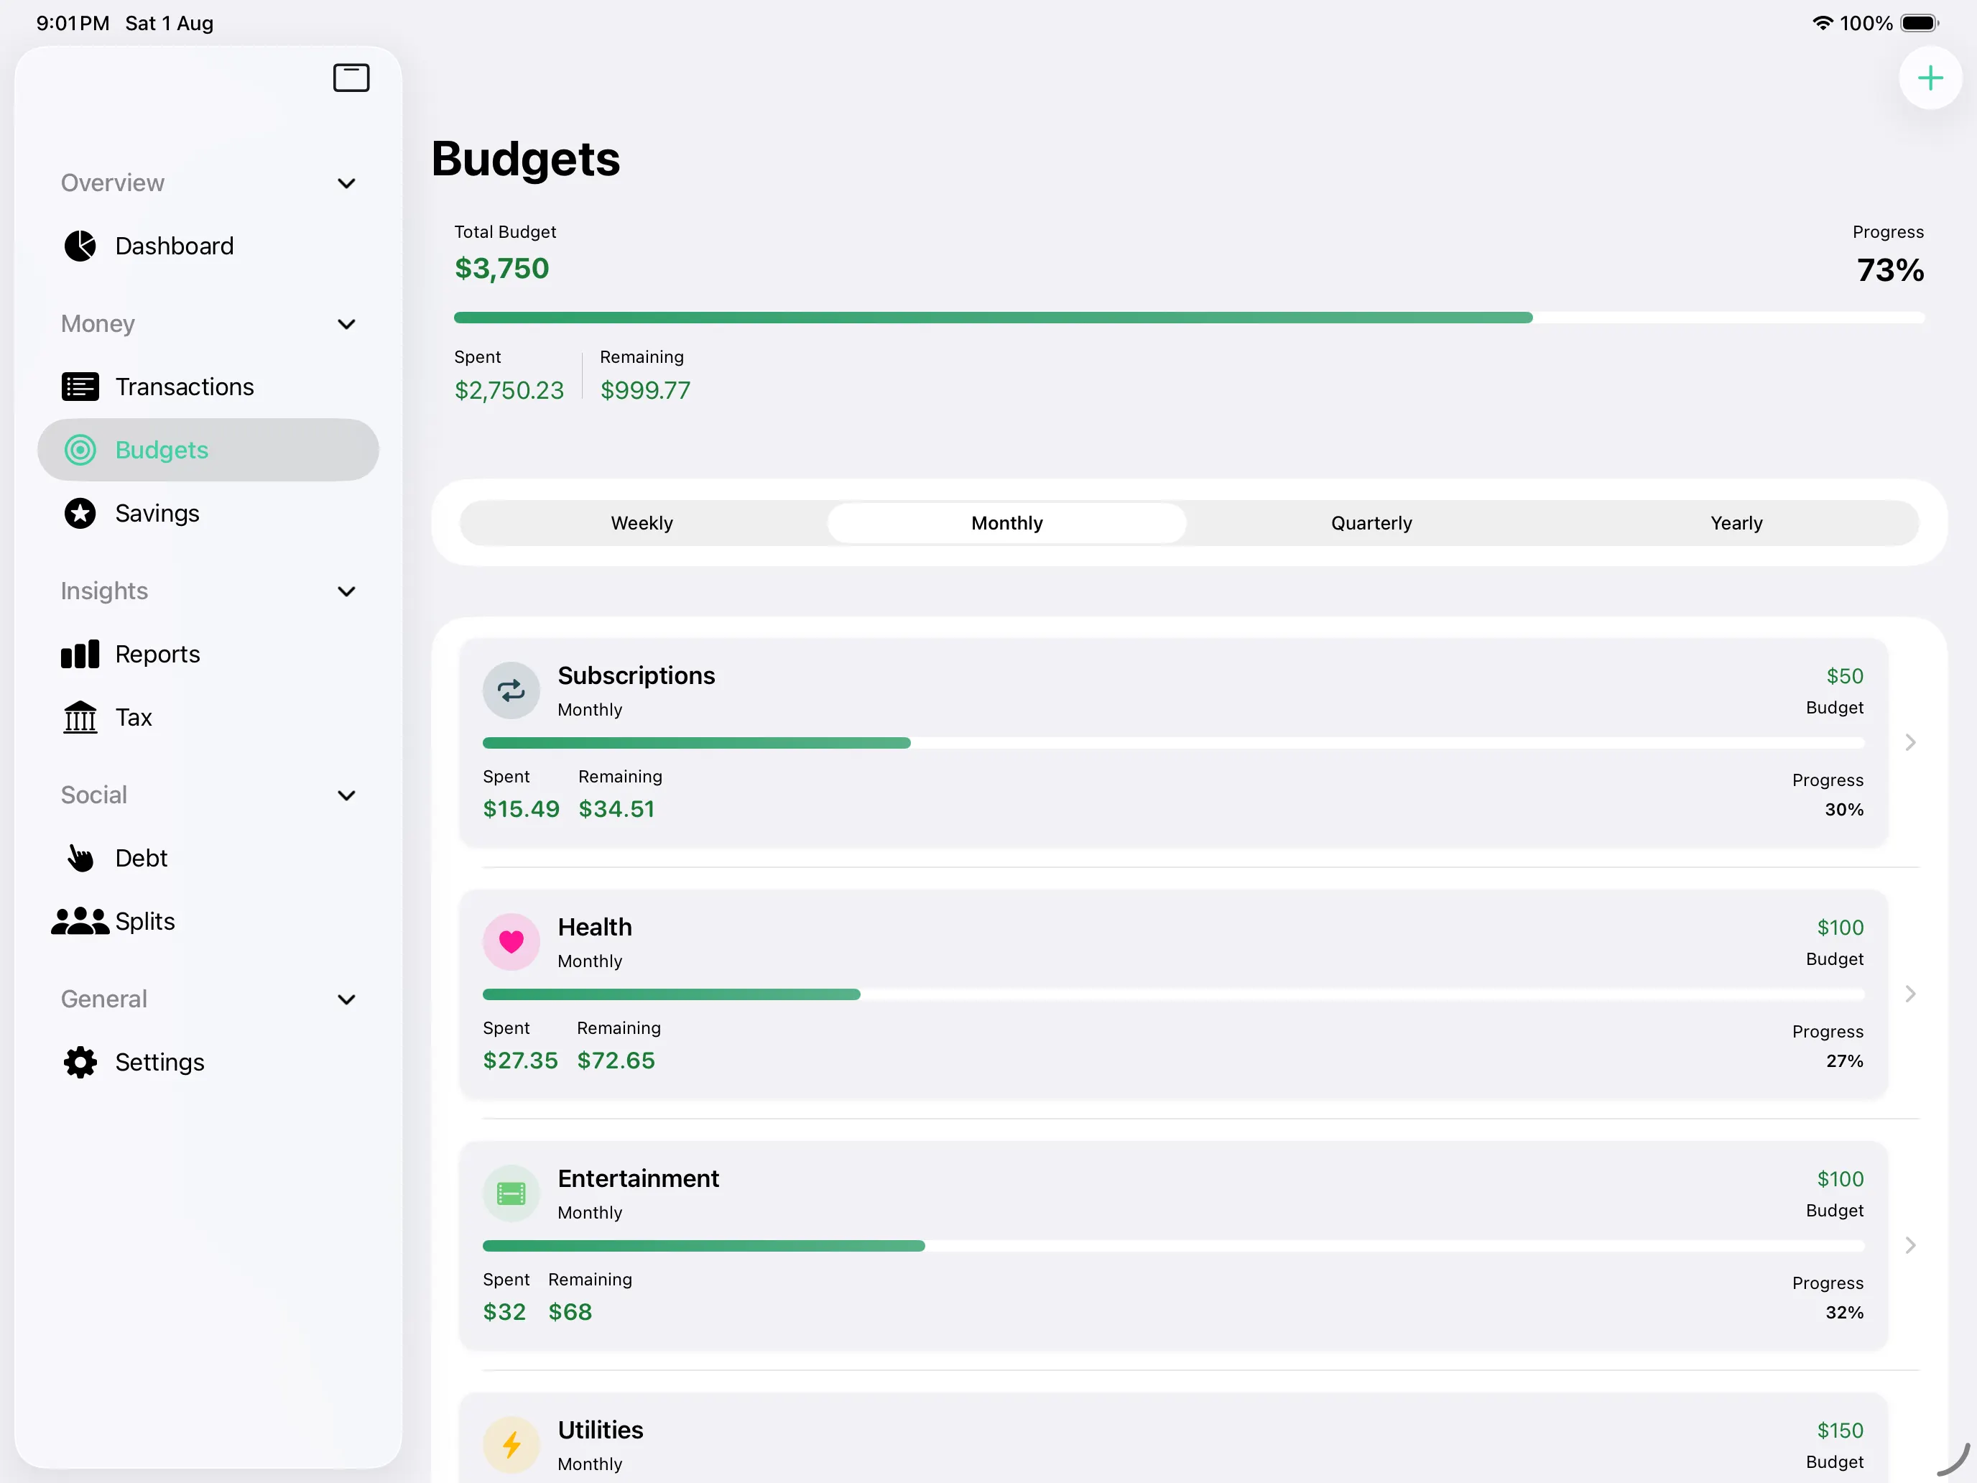Click the Tax building icon
The height and width of the screenshot is (1483, 1977).
pos(80,717)
